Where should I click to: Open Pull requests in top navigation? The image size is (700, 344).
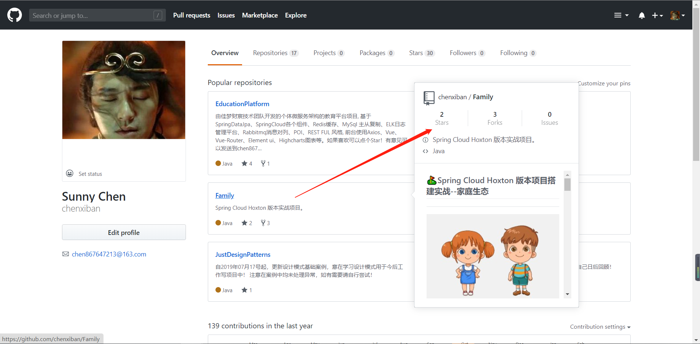(192, 15)
